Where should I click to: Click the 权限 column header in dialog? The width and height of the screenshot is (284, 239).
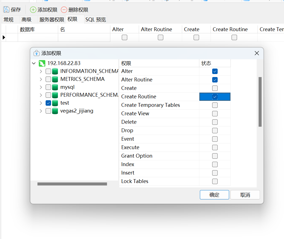159,63
